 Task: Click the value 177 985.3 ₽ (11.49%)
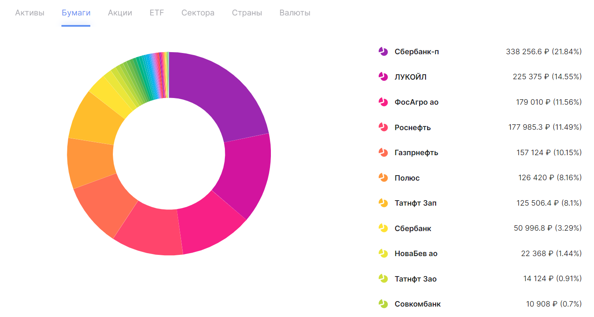(545, 127)
